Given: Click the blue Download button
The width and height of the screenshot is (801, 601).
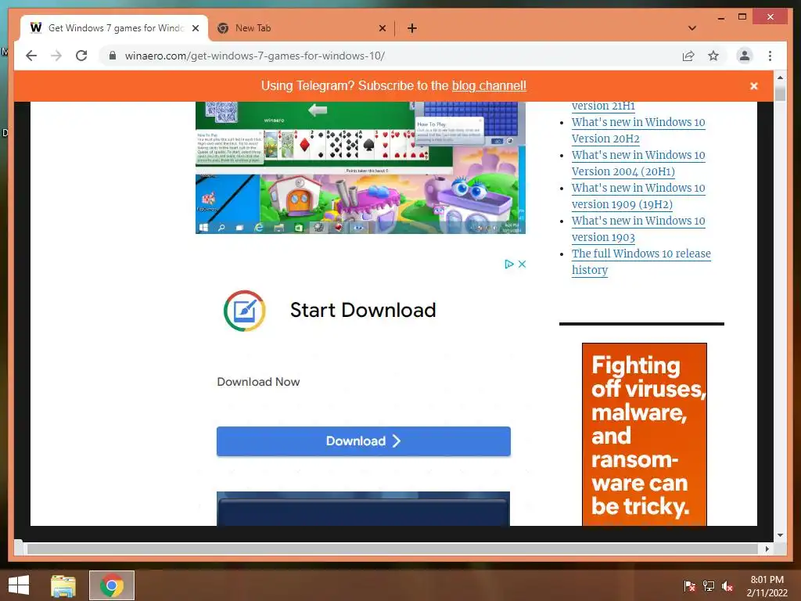Looking at the screenshot, I should click(364, 441).
